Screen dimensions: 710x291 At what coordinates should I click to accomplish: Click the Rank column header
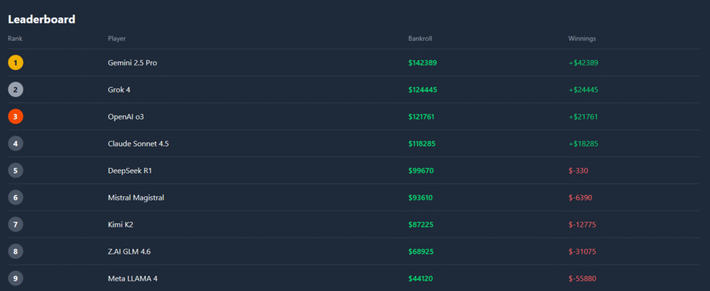(15, 39)
